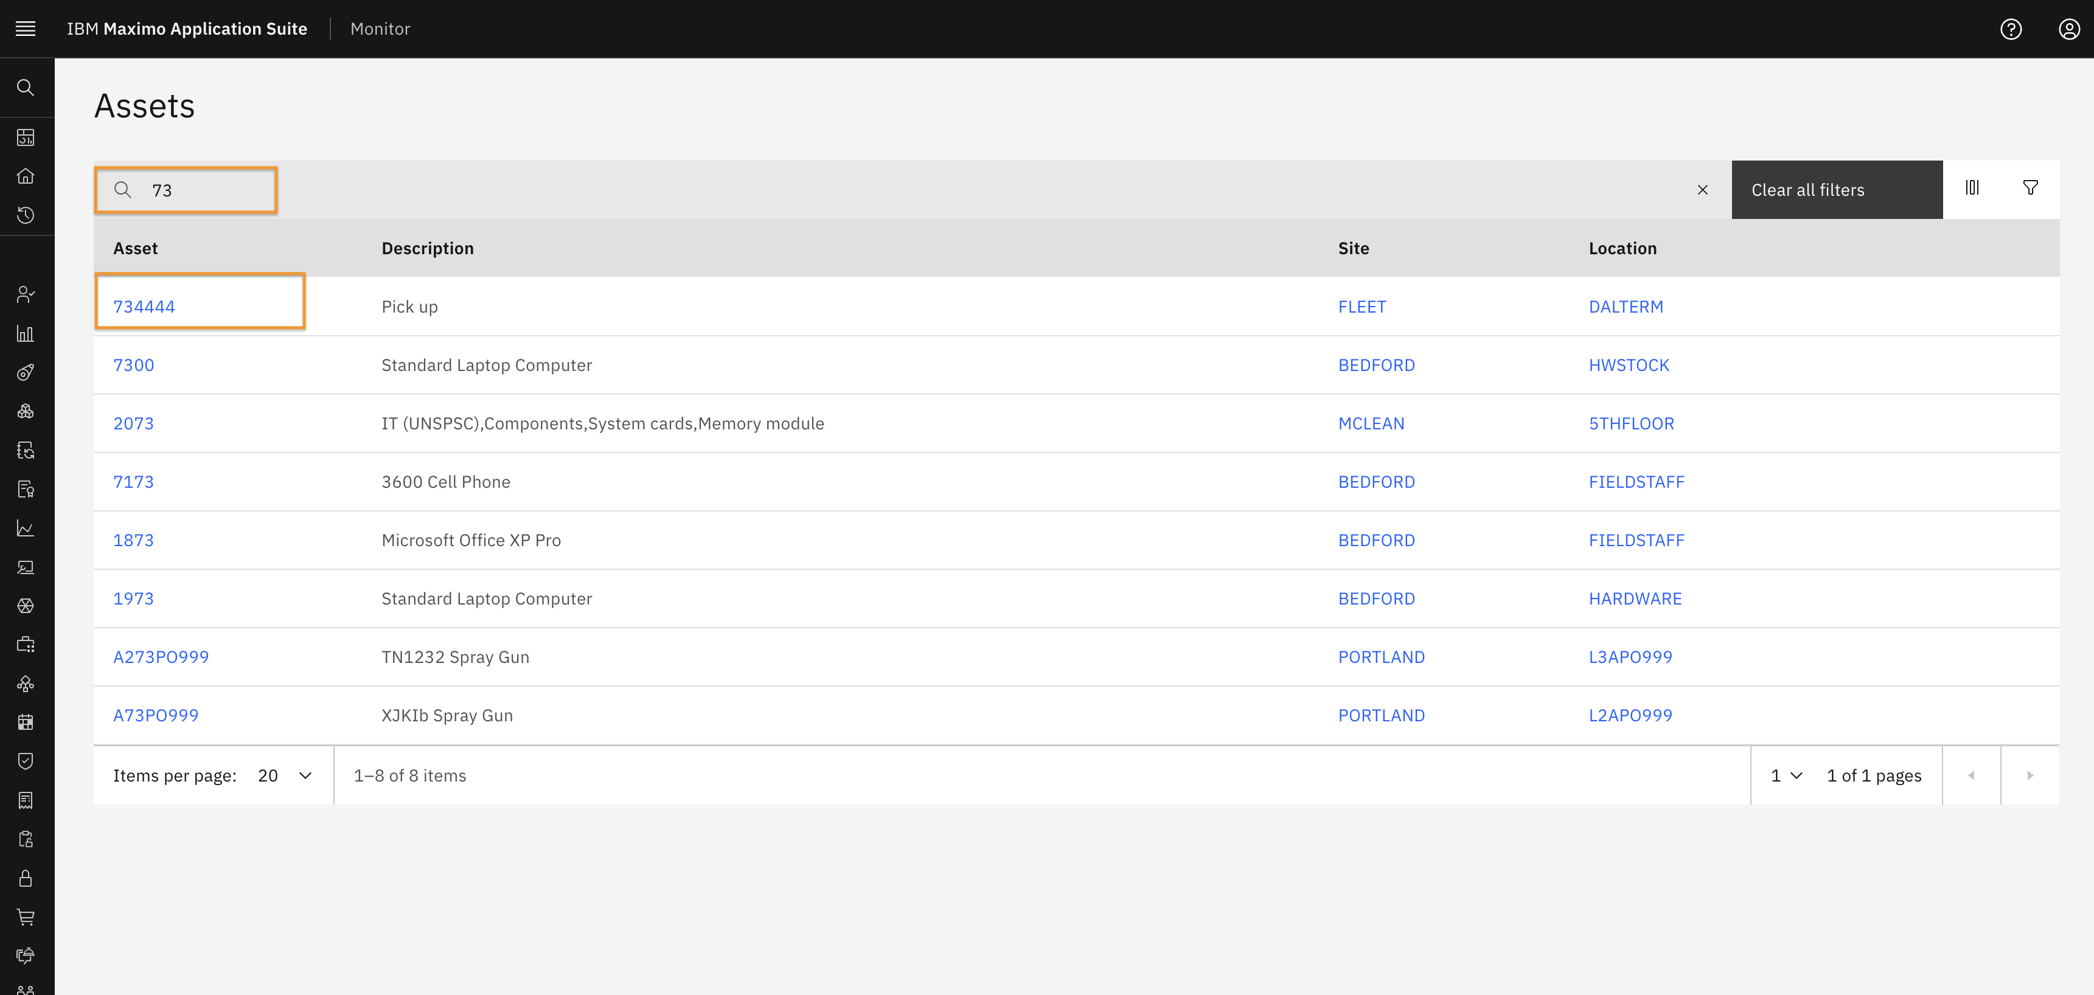The image size is (2094, 995).
Task: Click the MCLEAN site link
Action: click(x=1371, y=423)
